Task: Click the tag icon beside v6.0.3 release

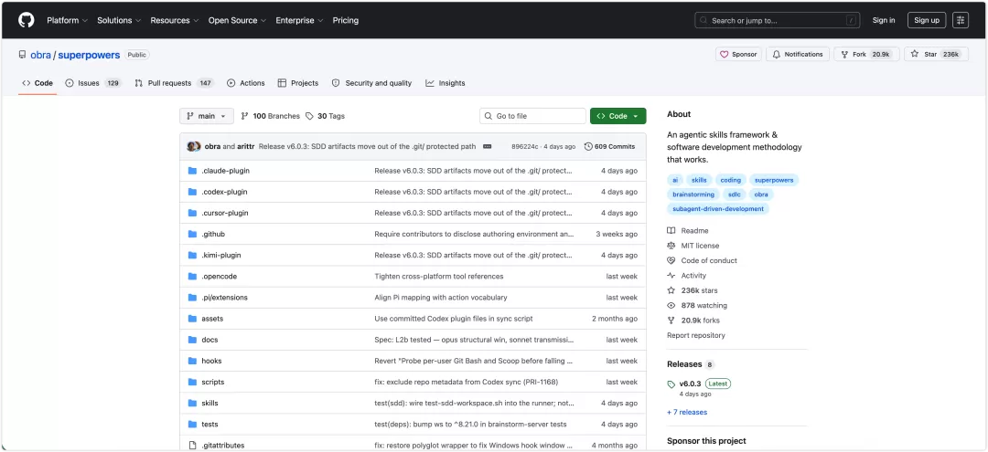Action: [671, 384]
